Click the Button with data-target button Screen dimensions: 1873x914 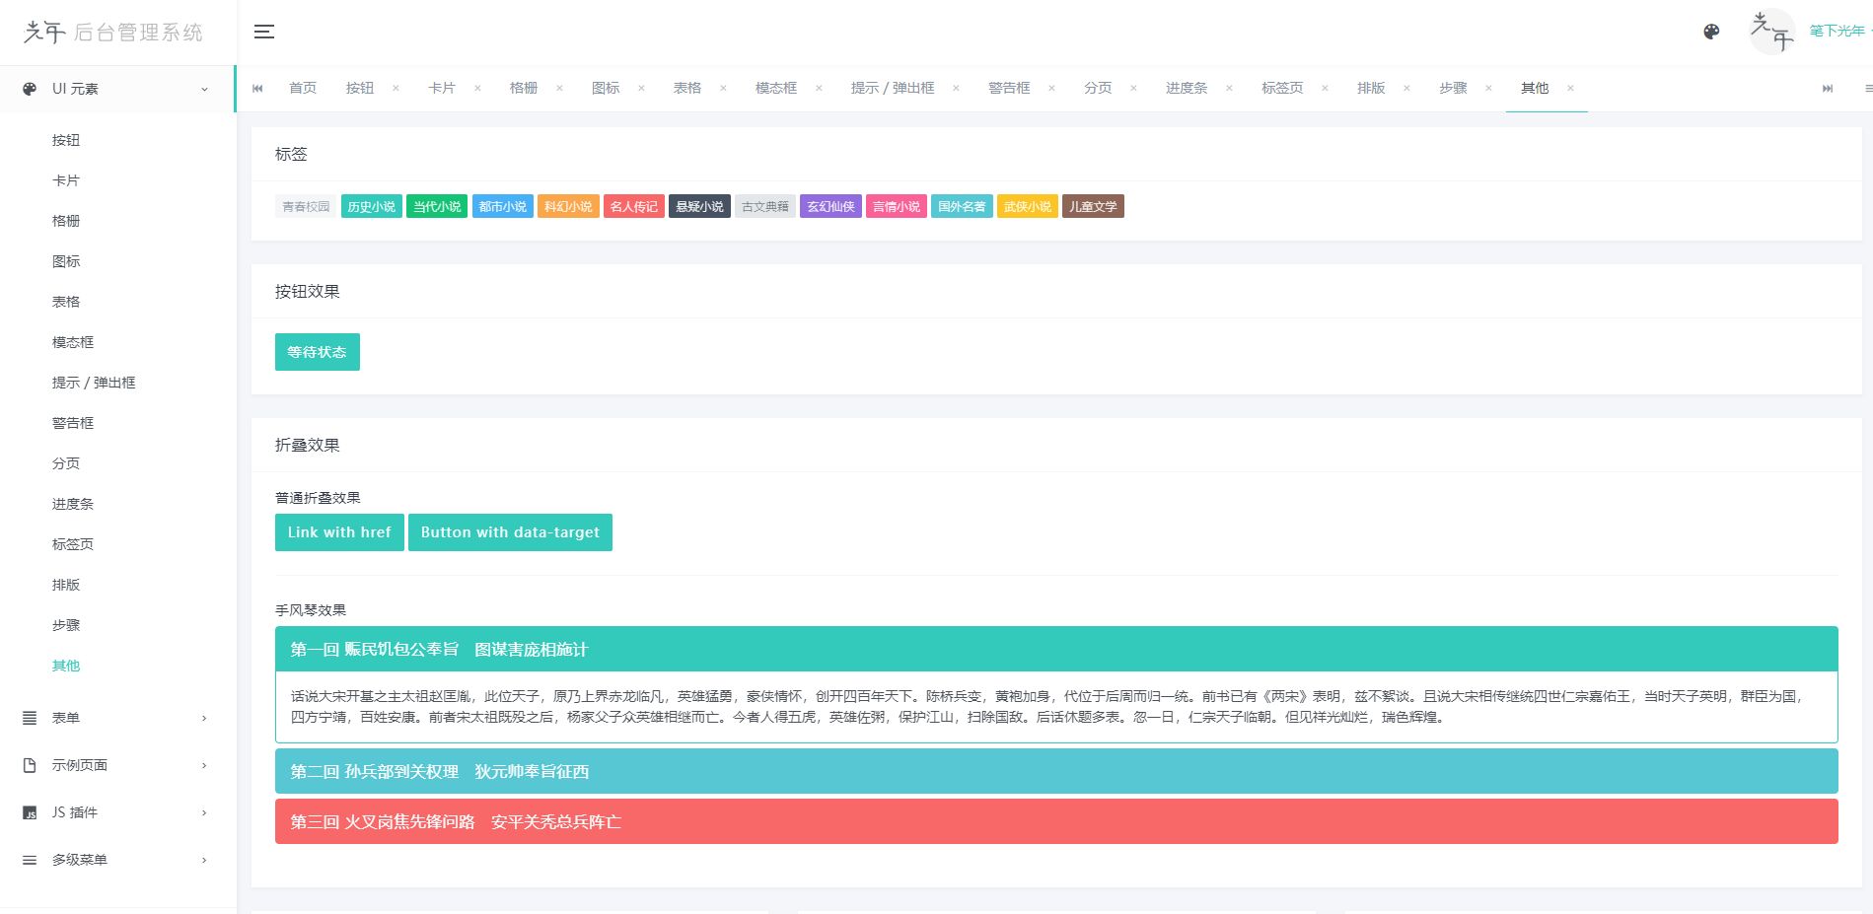pyautogui.click(x=510, y=532)
